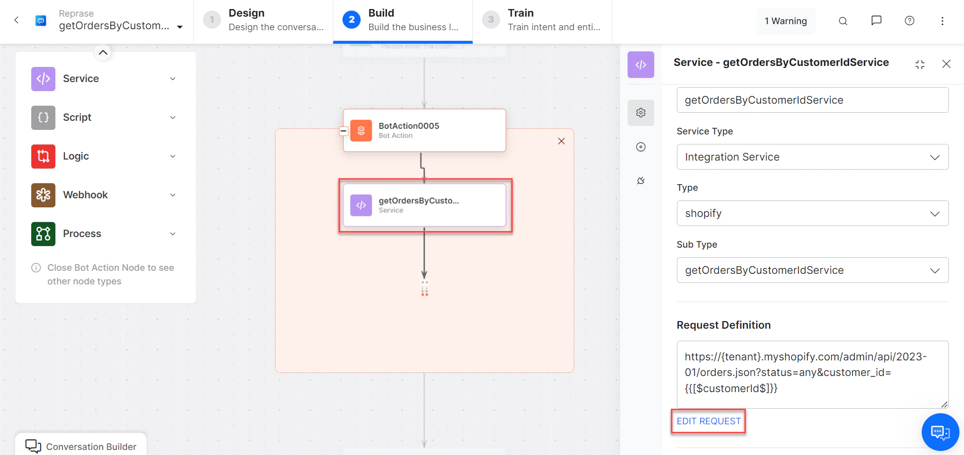Open the floating chat bubble bottom right
The height and width of the screenshot is (455, 964).
(940, 432)
